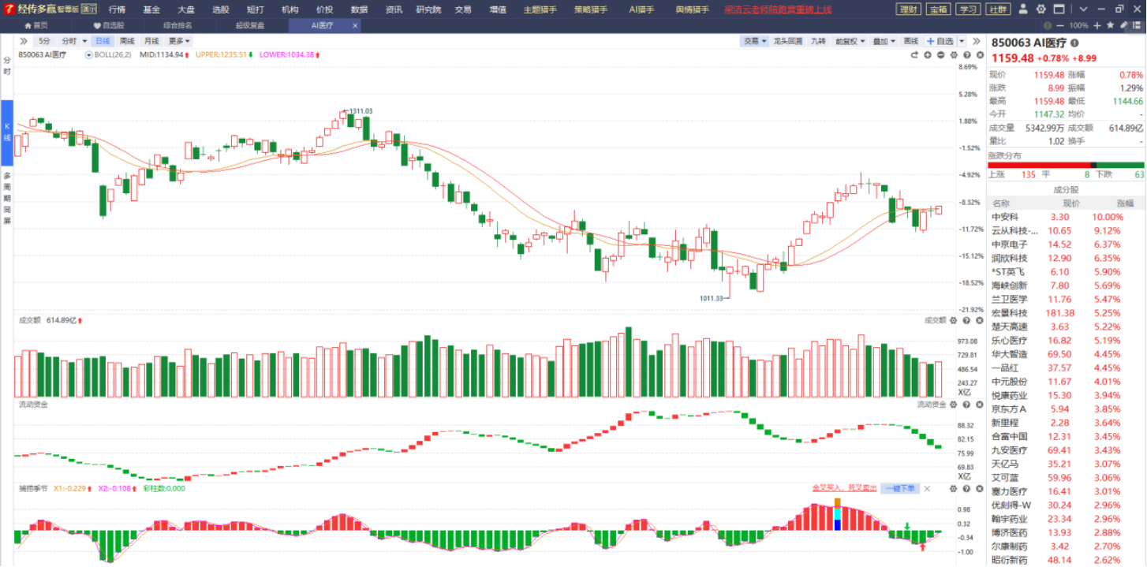Viewport: 1147px width, 567px height.
Task: Click the info icon next to 850063 AI医疗
Action: pos(1074,43)
